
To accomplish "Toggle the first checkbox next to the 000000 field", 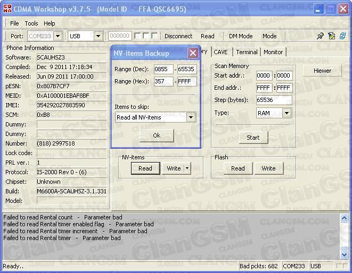I will pos(137,36).
